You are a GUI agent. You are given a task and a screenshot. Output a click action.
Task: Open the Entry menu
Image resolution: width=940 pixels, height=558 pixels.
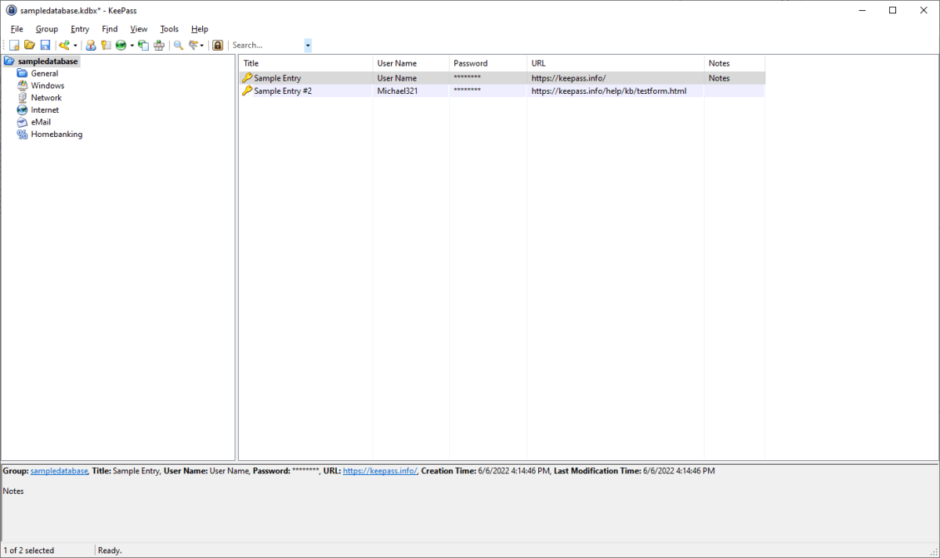click(79, 29)
